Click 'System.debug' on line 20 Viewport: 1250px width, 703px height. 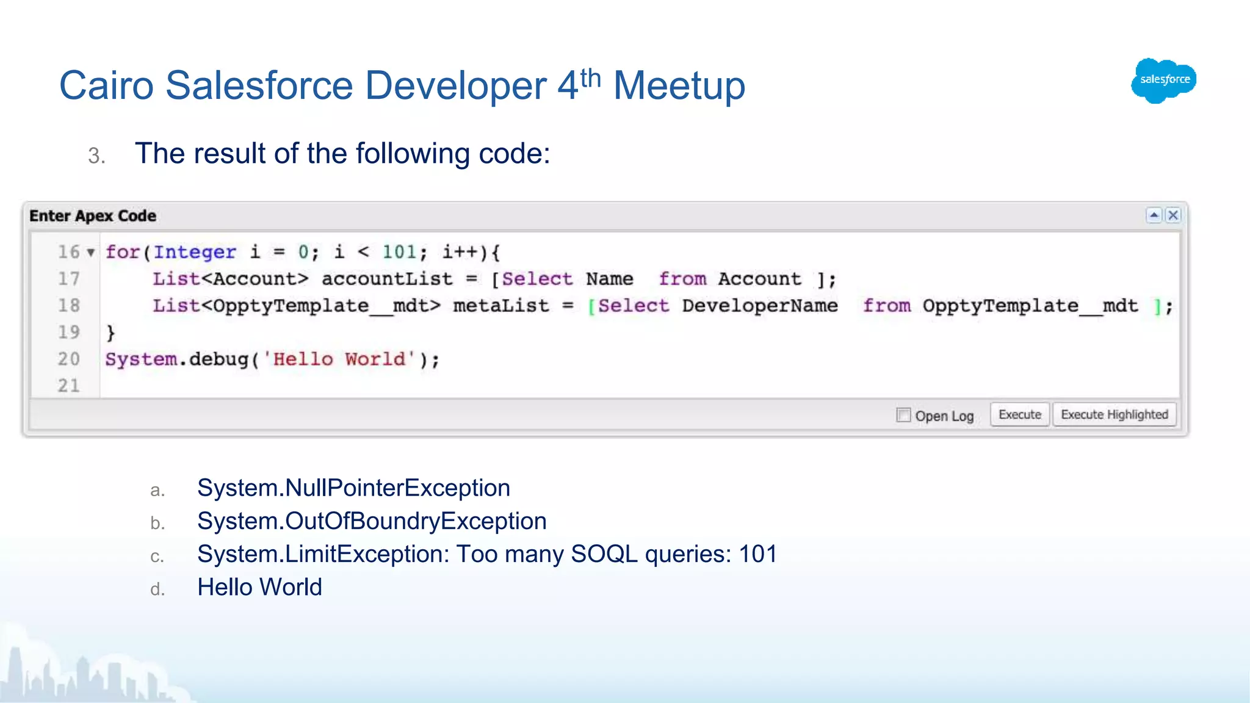coord(177,359)
